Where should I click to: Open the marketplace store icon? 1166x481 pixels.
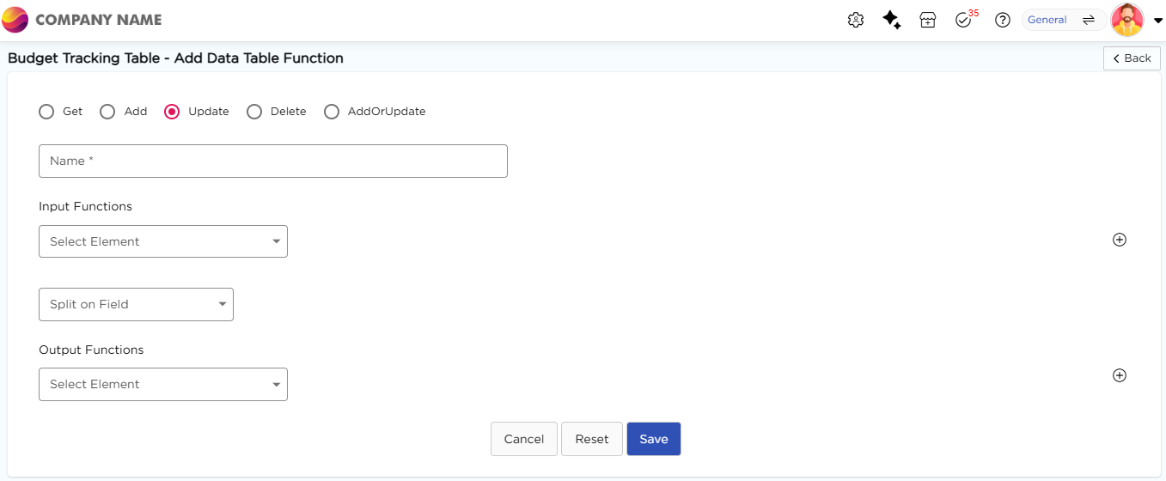(x=927, y=20)
